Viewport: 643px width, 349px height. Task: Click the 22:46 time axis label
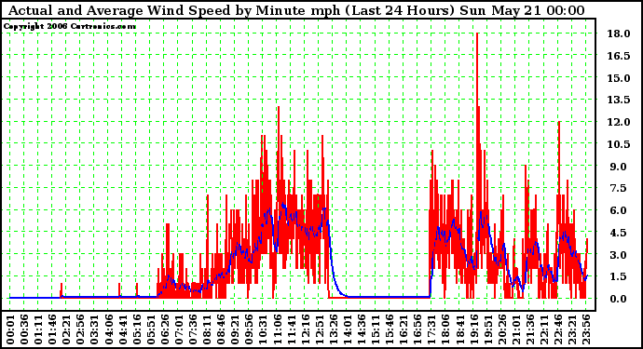click(x=557, y=329)
